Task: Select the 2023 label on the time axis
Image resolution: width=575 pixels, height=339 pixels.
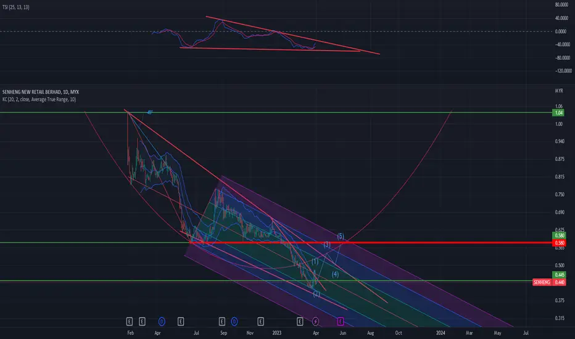Action: [277, 333]
